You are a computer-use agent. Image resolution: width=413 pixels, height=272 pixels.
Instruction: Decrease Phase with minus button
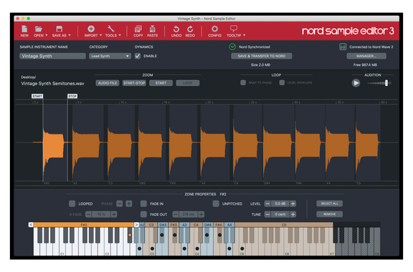click(120, 203)
